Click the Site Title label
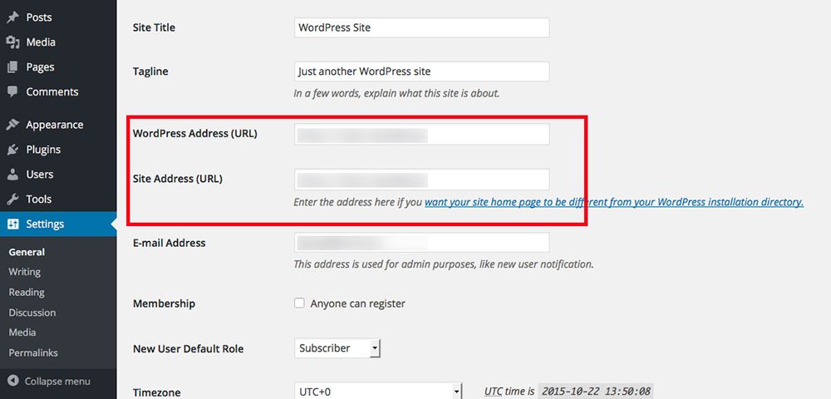This screenshot has height=399, width=831. click(x=154, y=27)
